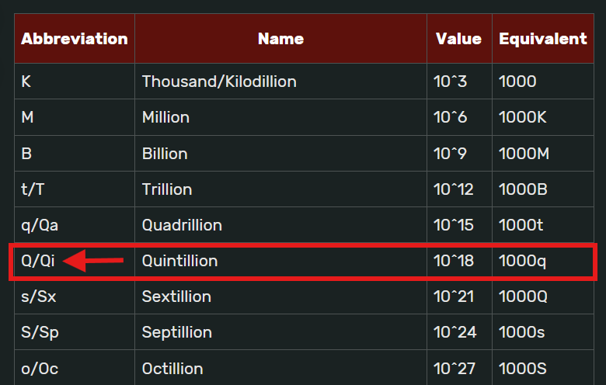
Task: Select the 10^18 value cell
Action: point(454,262)
